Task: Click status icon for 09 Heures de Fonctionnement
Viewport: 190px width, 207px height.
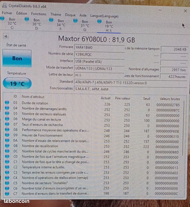Action: coord(7,135)
